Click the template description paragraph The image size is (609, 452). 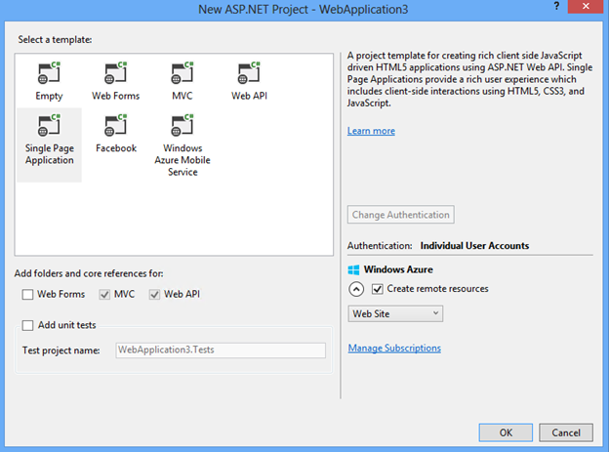coord(469,79)
